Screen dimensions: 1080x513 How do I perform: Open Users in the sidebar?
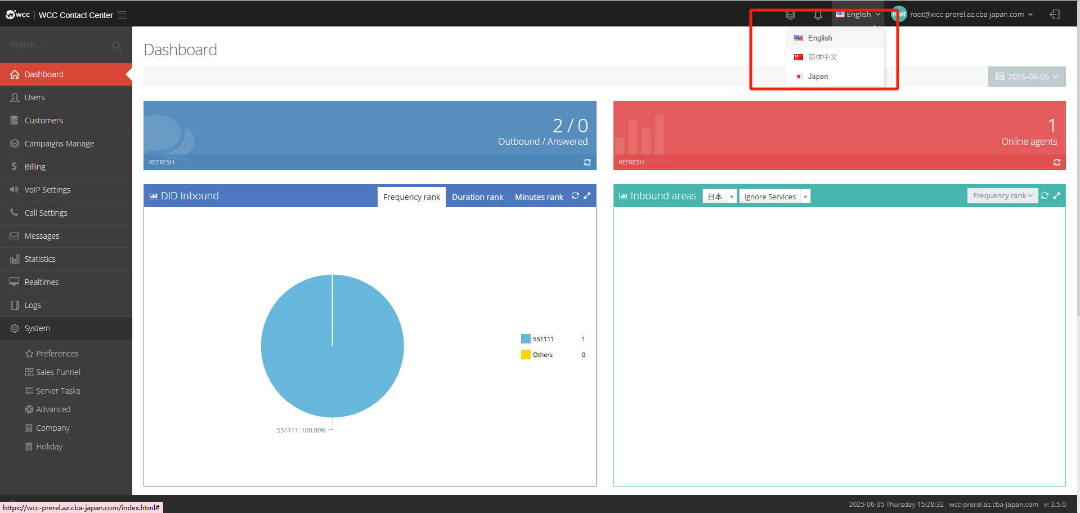coord(66,97)
